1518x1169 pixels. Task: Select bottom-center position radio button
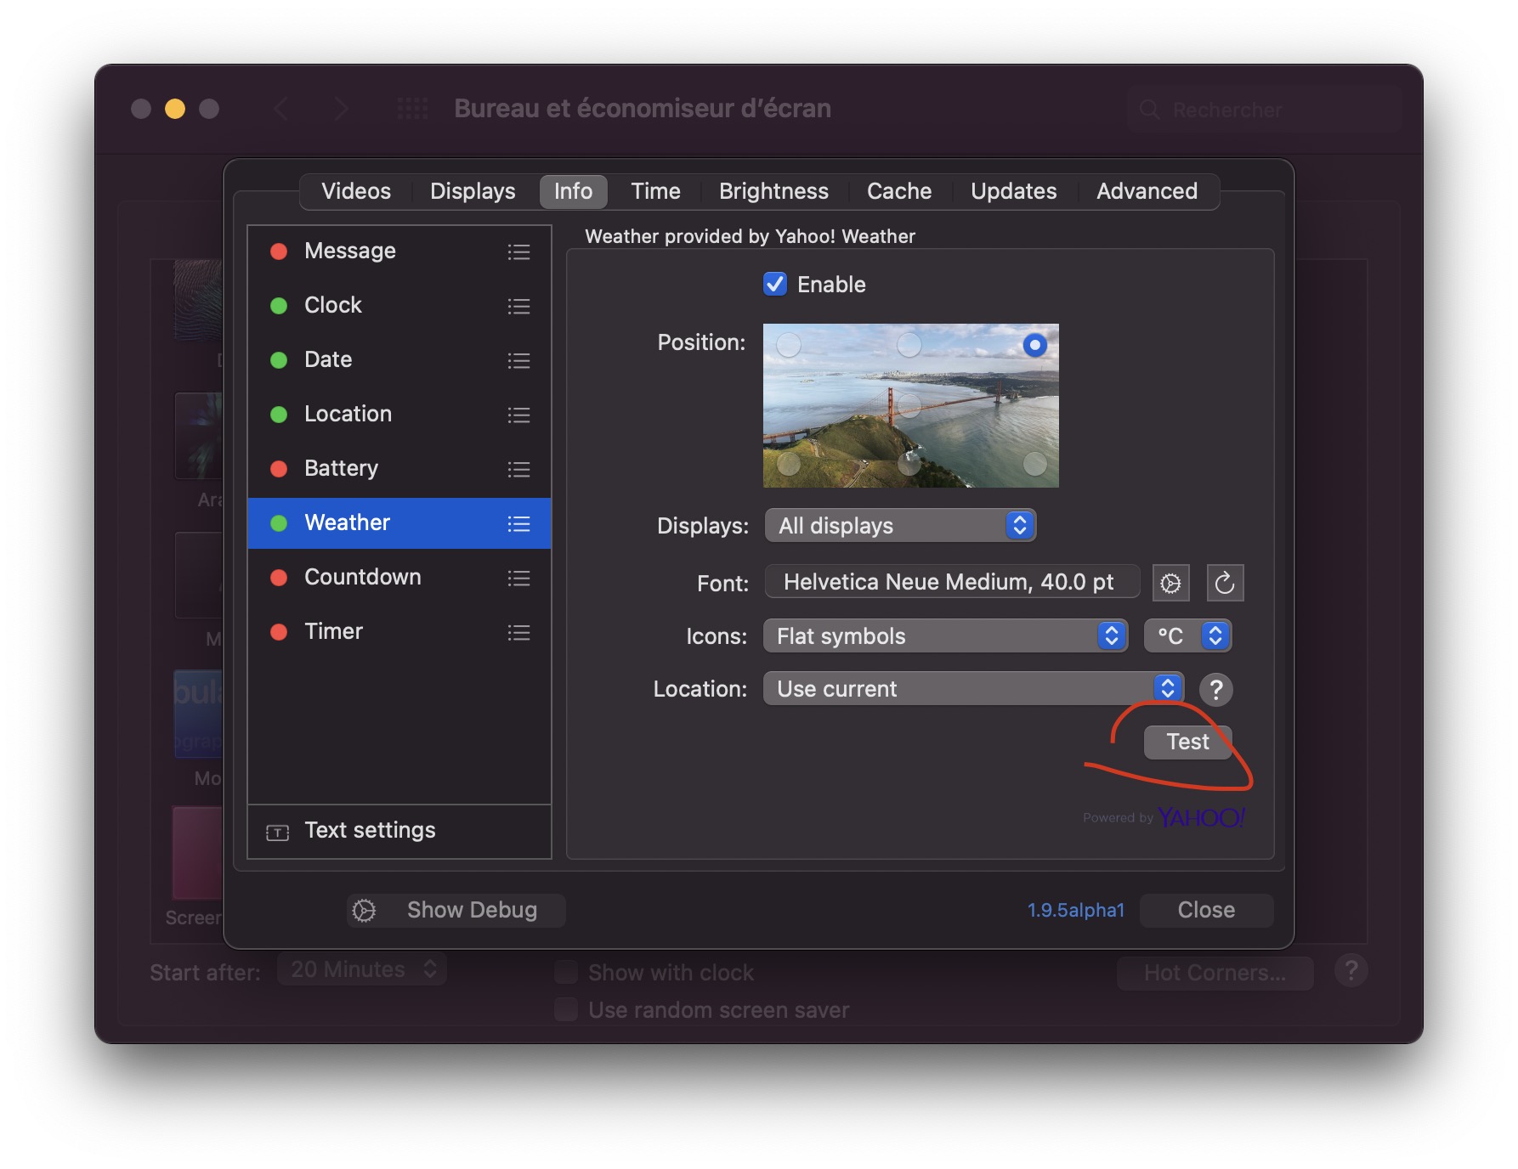coord(909,464)
